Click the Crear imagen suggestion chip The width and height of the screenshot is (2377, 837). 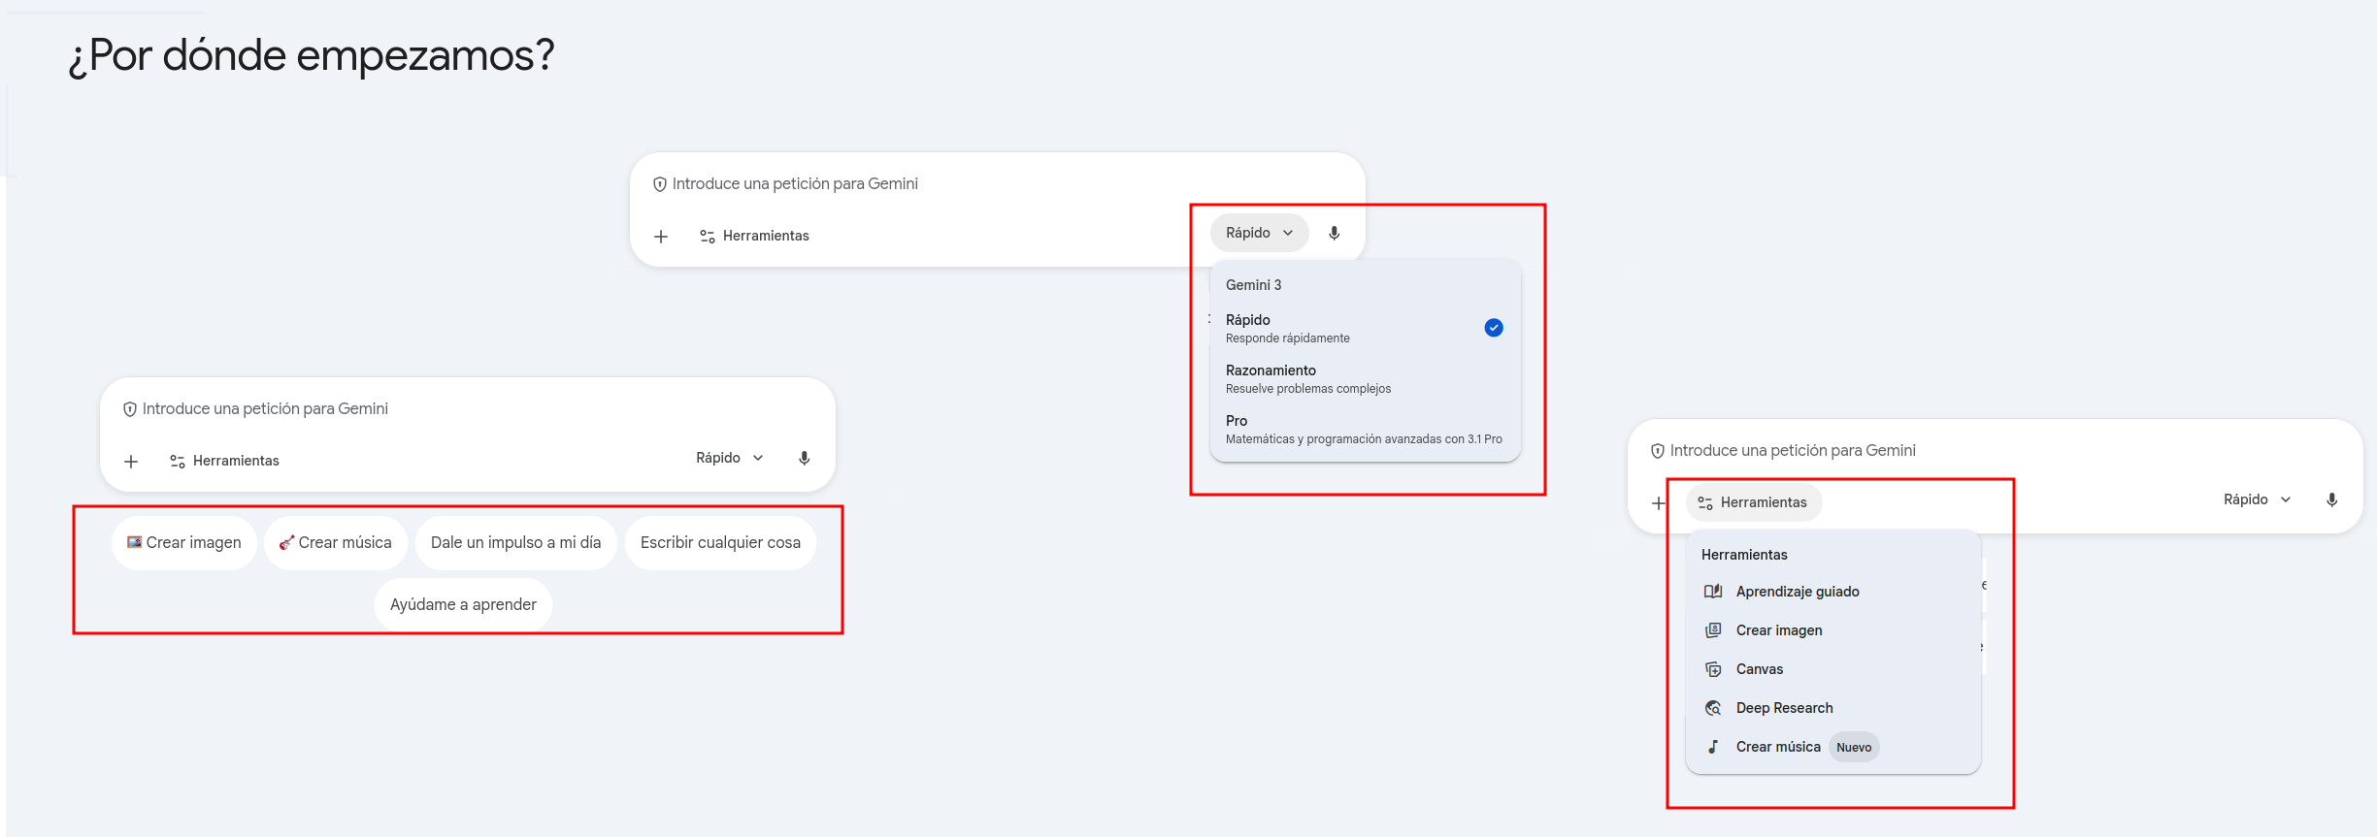pyautogui.click(x=184, y=542)
